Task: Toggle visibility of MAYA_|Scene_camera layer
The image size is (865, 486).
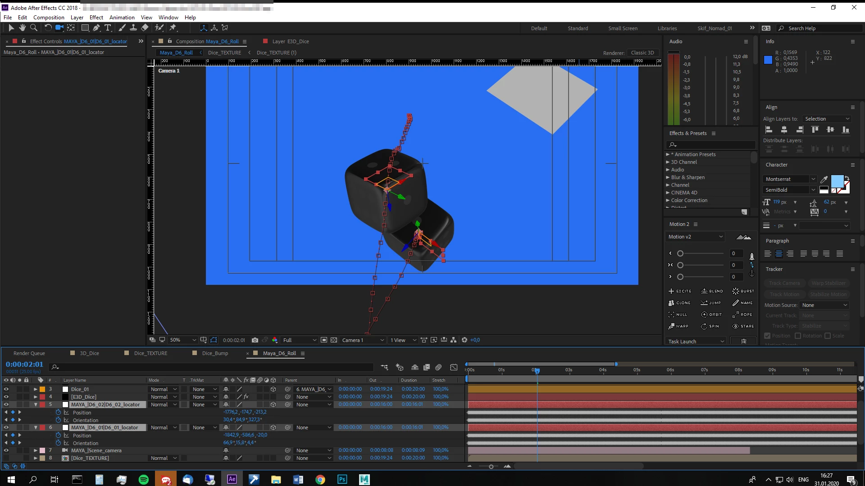Action: [6, 450]
